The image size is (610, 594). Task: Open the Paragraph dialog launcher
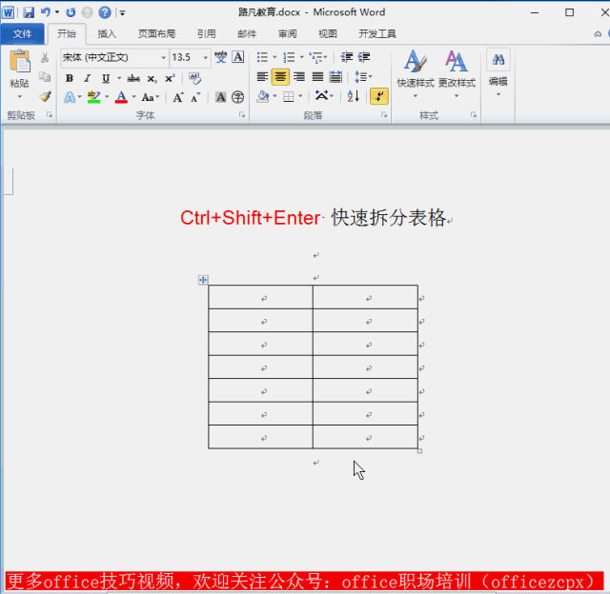tap(384, 114)
